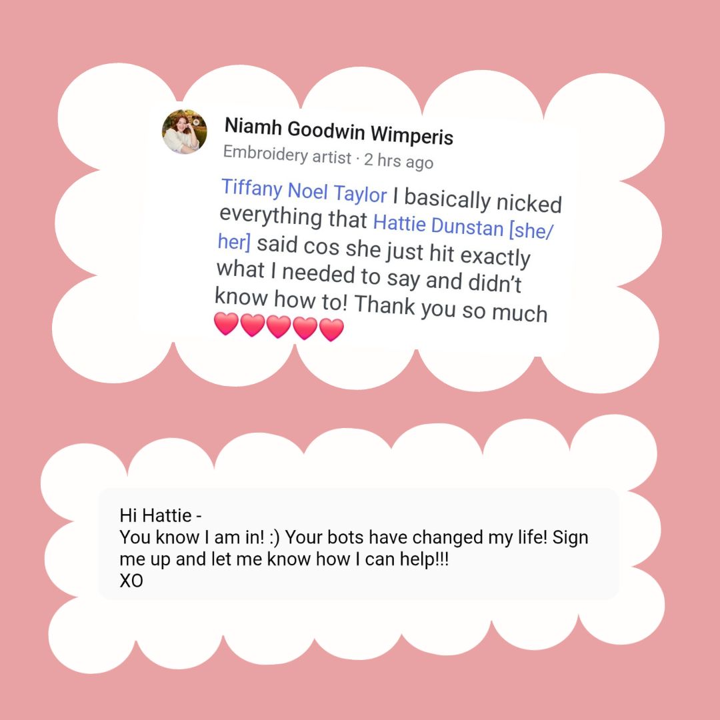The height and width of the screenshot is (720, 720).
Task: Tap the middle red heart emoji
Action: click(279, 327)
